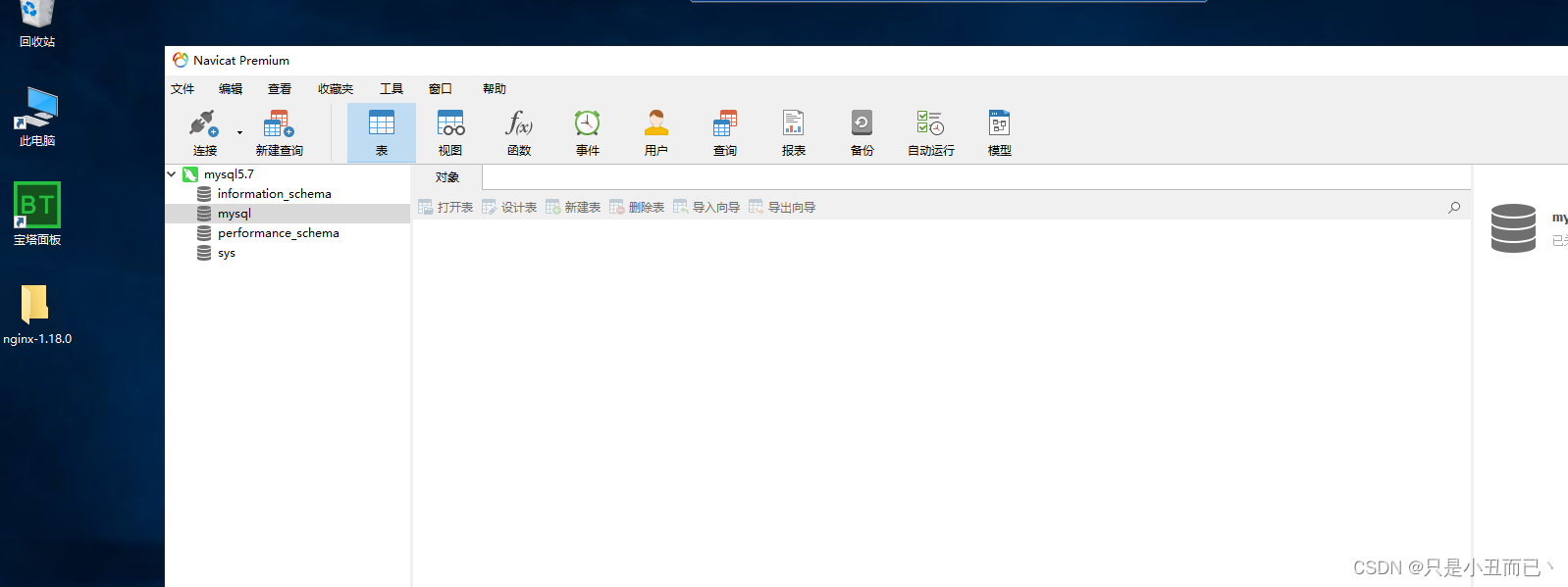Click the 新建查询 (New Query) icon
The height and width of the screenshot is (587, 1568).
279,124
